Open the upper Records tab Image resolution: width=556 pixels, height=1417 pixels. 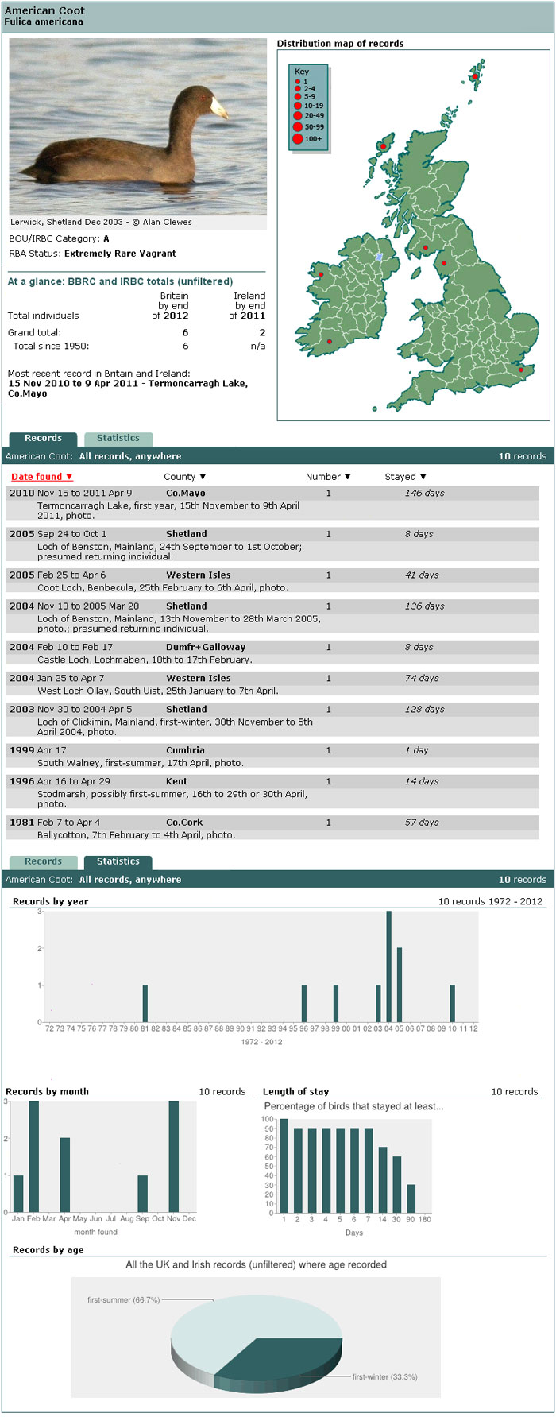point(43,439)
